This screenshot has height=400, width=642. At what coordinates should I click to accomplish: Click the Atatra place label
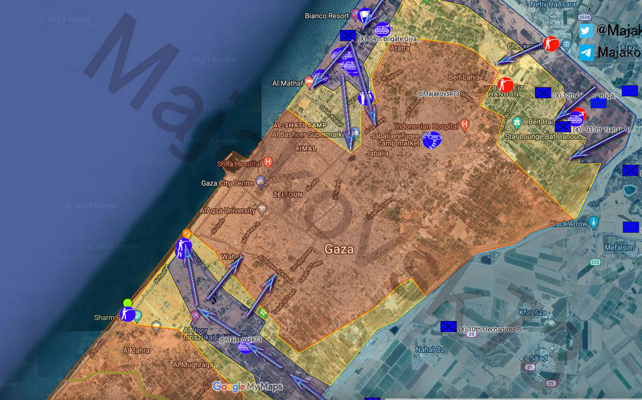400,48
